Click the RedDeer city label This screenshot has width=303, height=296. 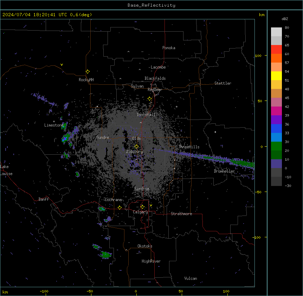click(155, 90)
